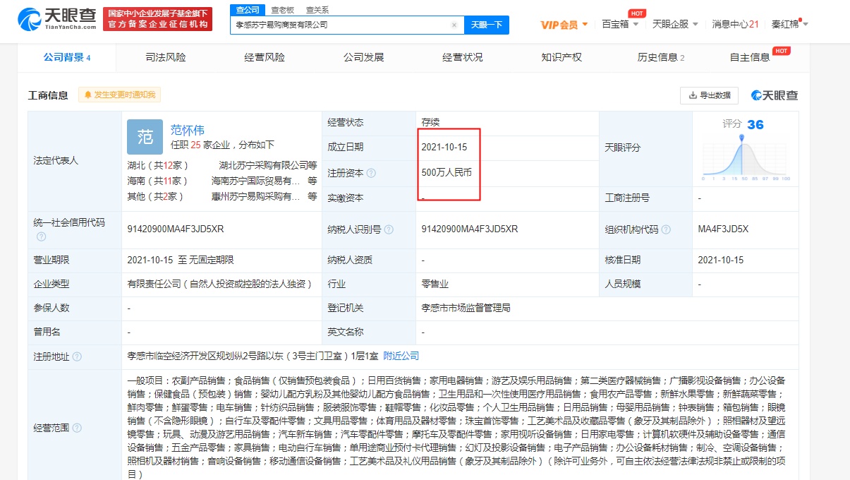Click the help icon beside 经营范围
850x480 pixels.
click(77, 428)
